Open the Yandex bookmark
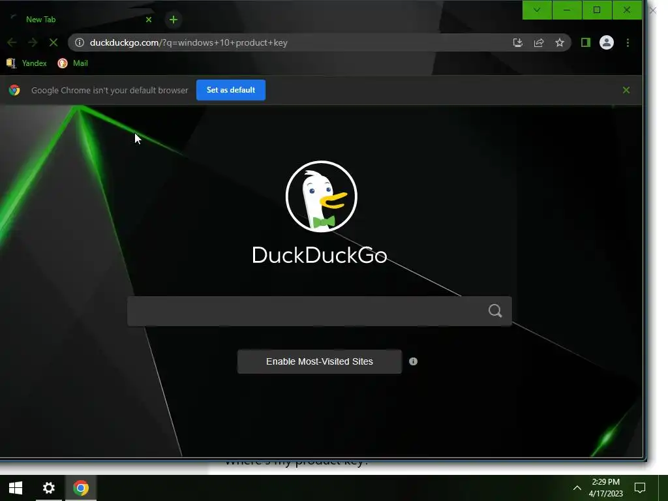The image size is (668, 501). click(x=26, y=63)
